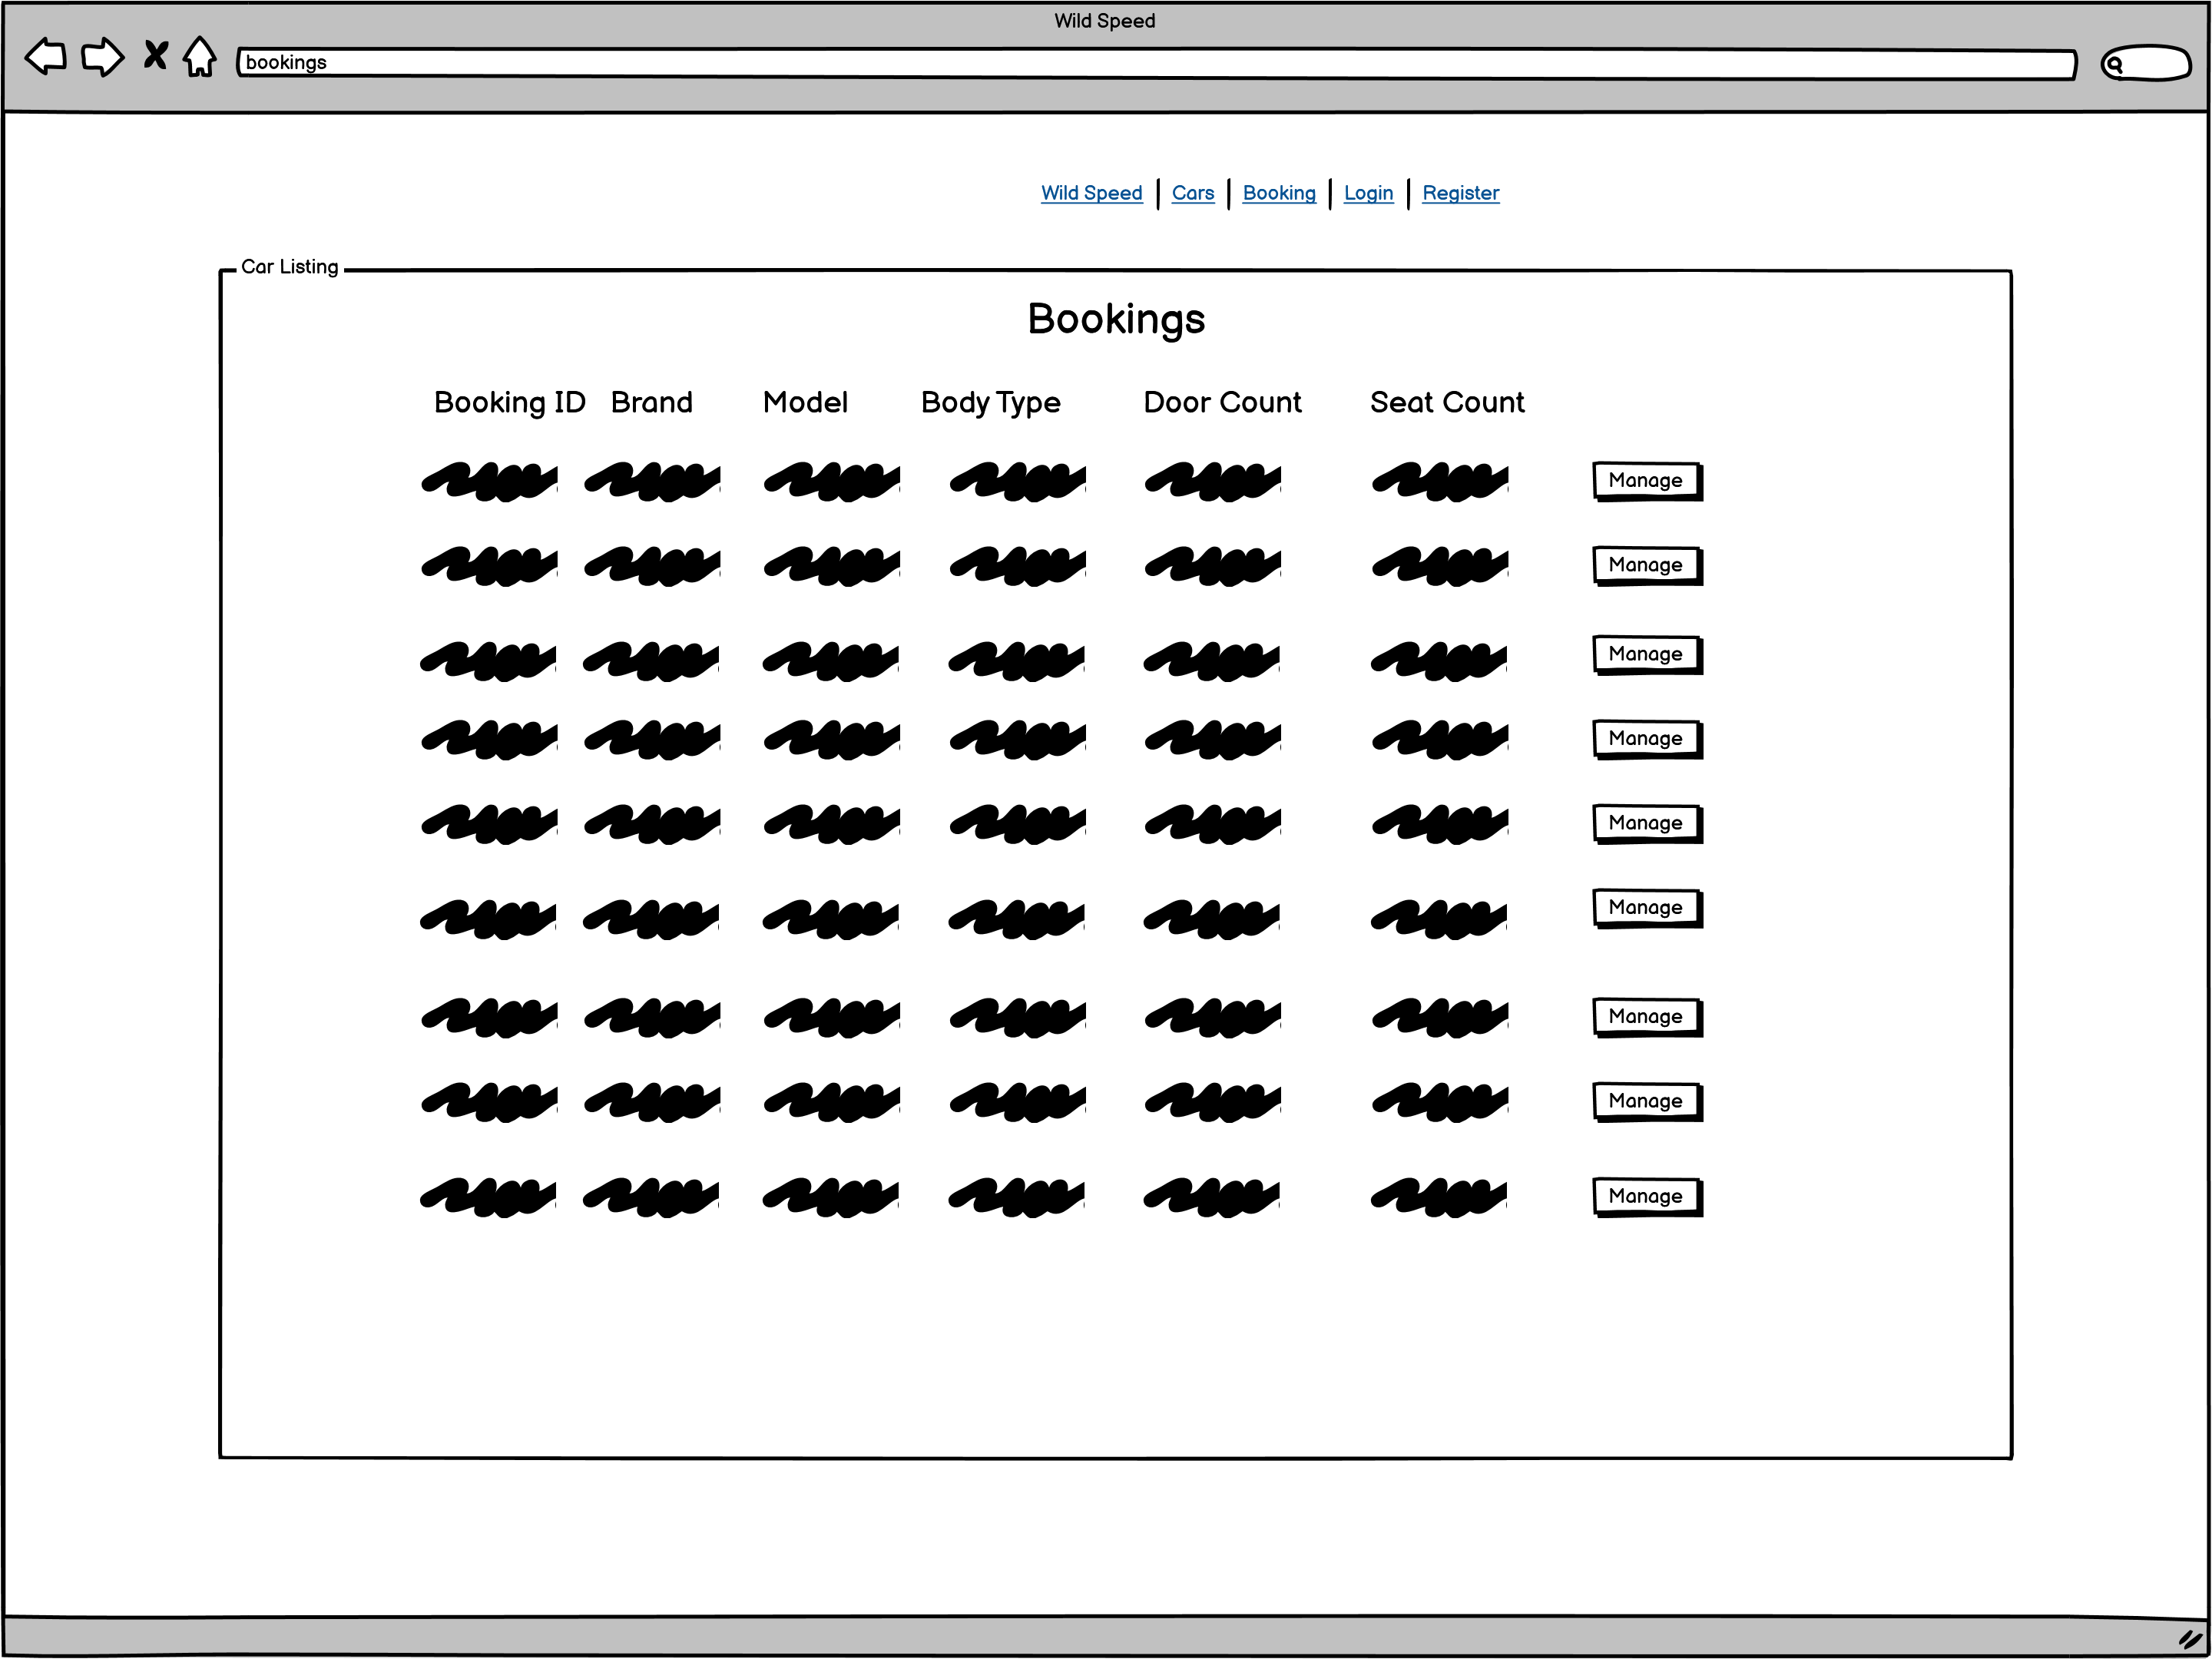Open the Booking nav link

[x=1279, y=193]
